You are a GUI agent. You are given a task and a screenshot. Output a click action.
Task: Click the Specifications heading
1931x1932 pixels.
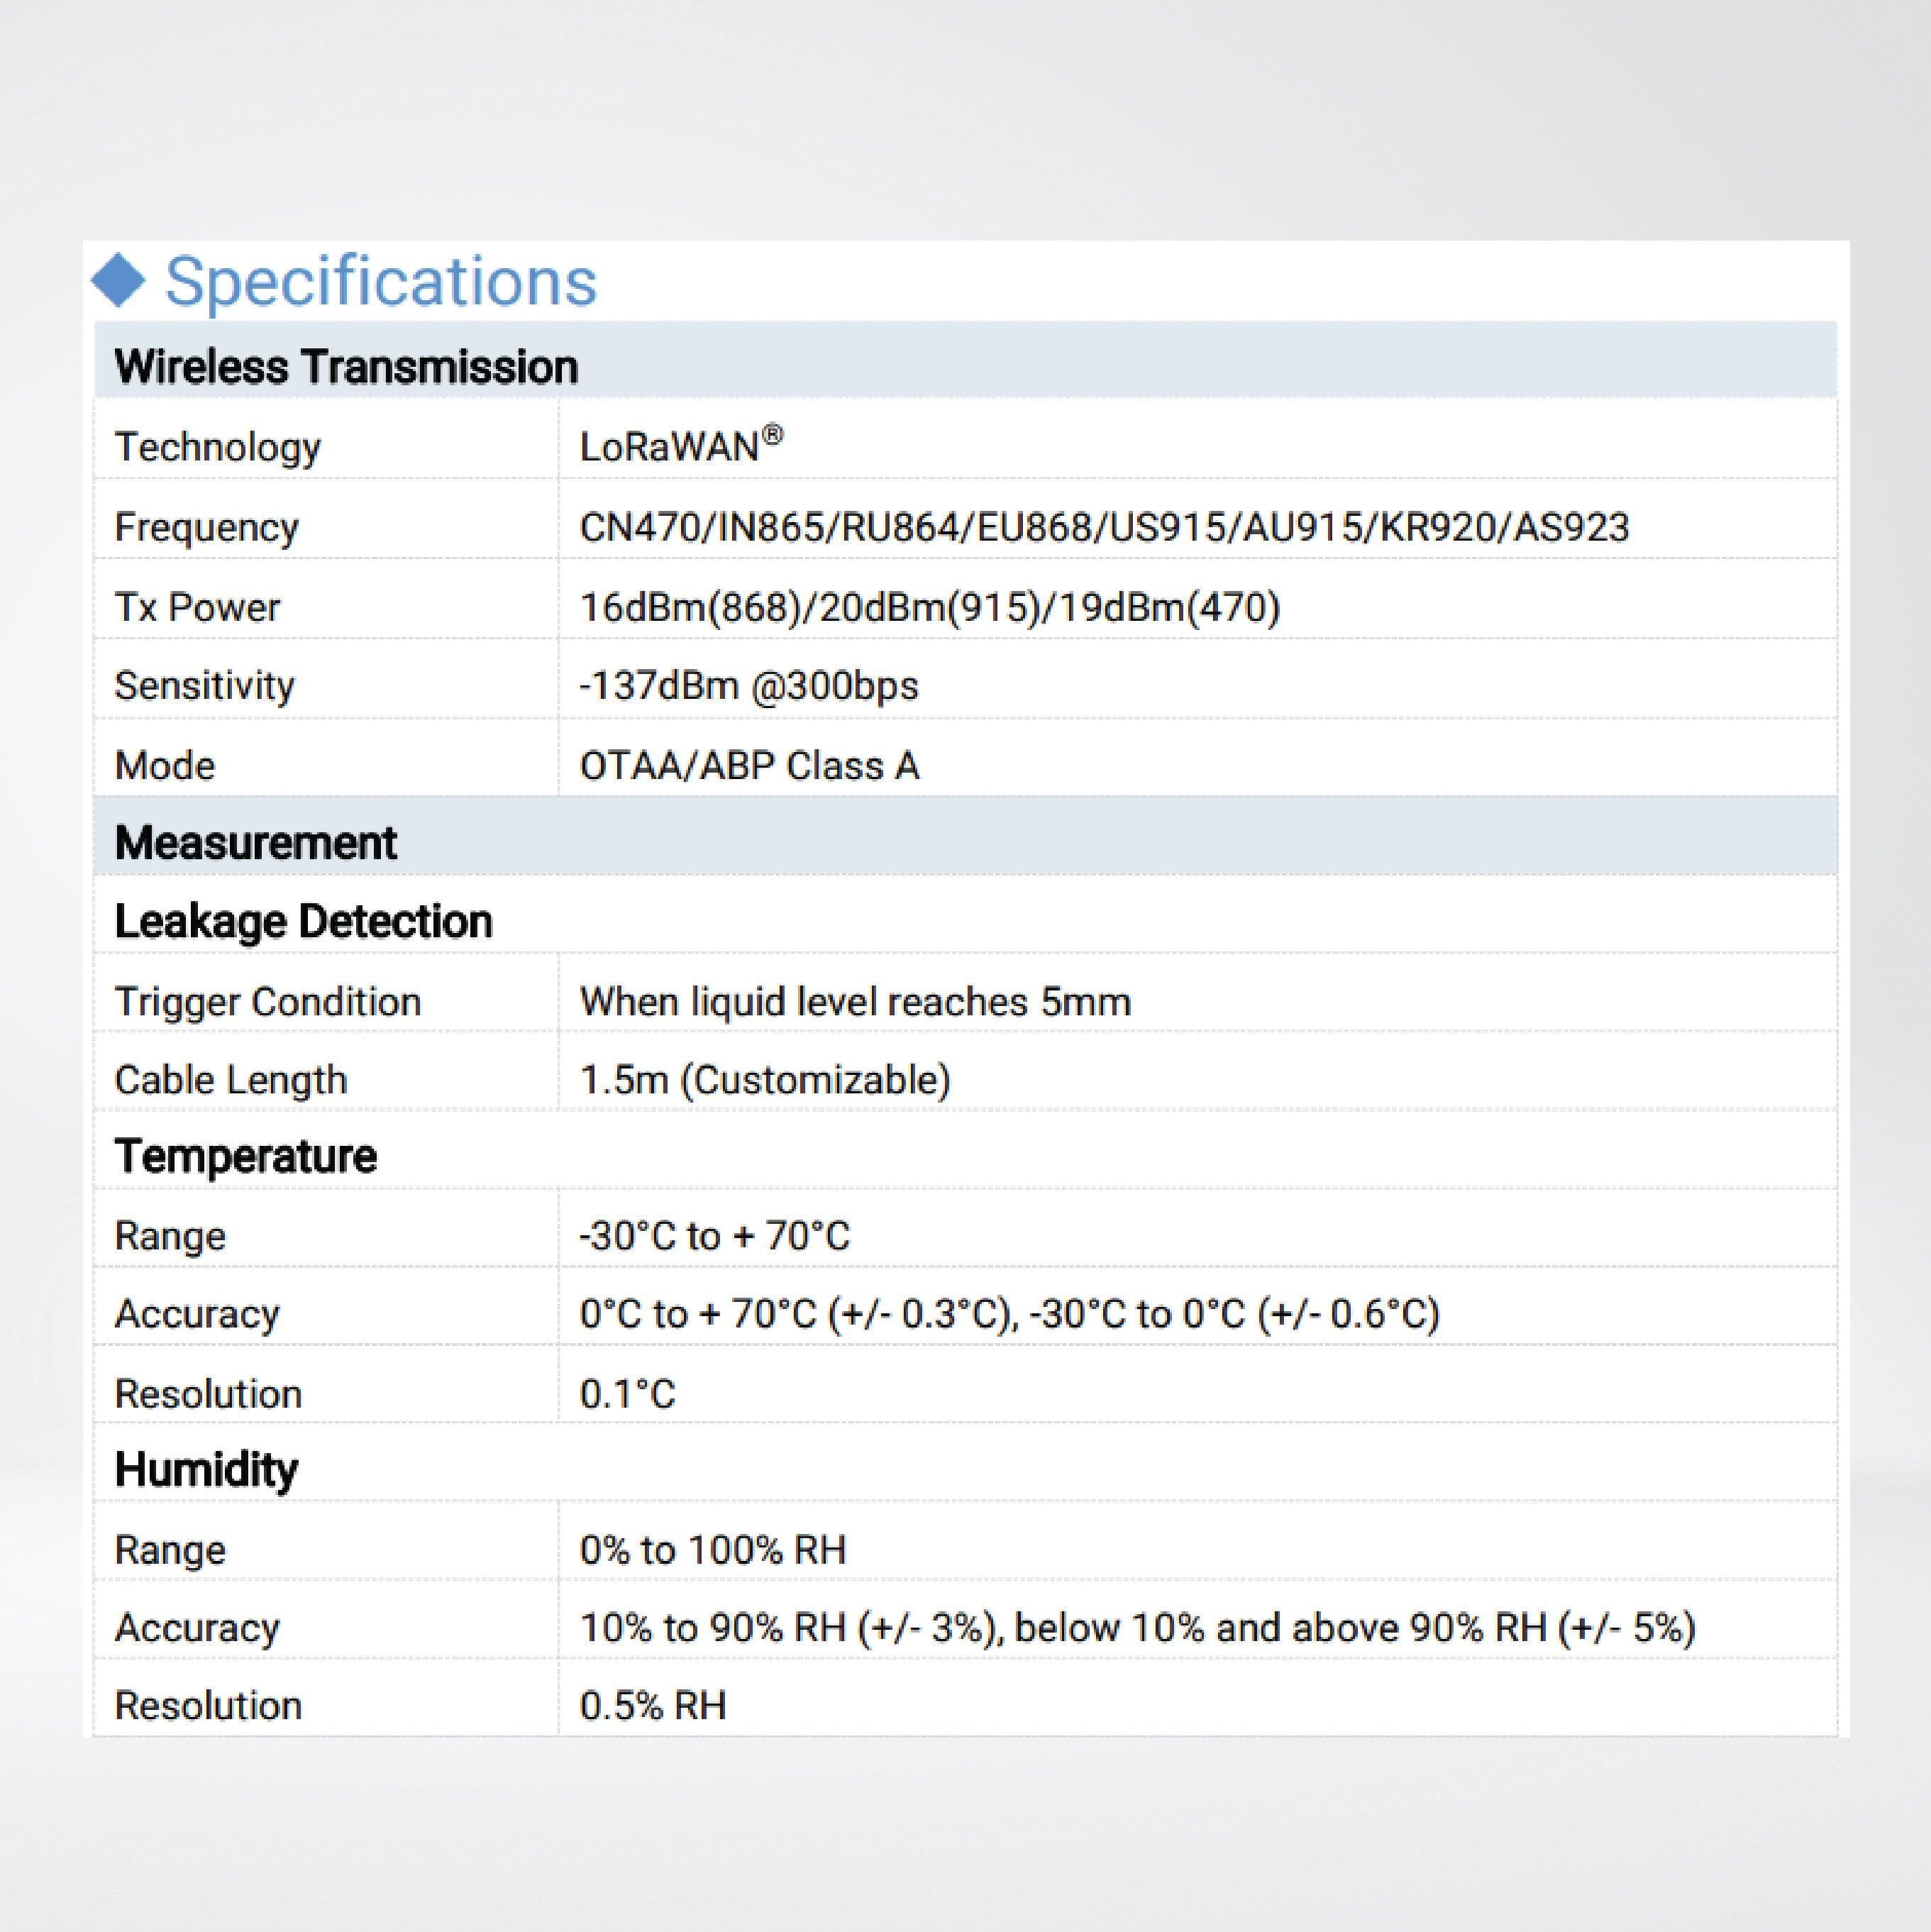tap(380, 281)
